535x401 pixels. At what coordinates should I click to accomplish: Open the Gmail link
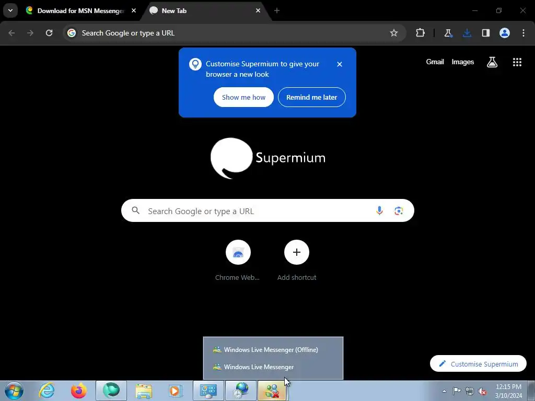(x=435, y=62)
